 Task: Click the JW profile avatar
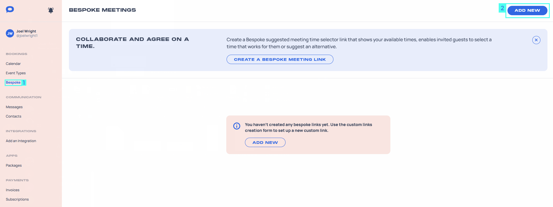[10, 33]
